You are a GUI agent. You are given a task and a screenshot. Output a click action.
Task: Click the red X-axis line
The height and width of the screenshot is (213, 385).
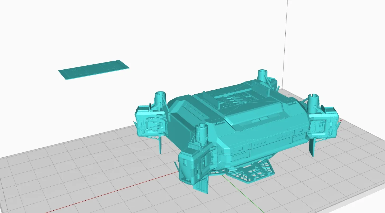106,193
